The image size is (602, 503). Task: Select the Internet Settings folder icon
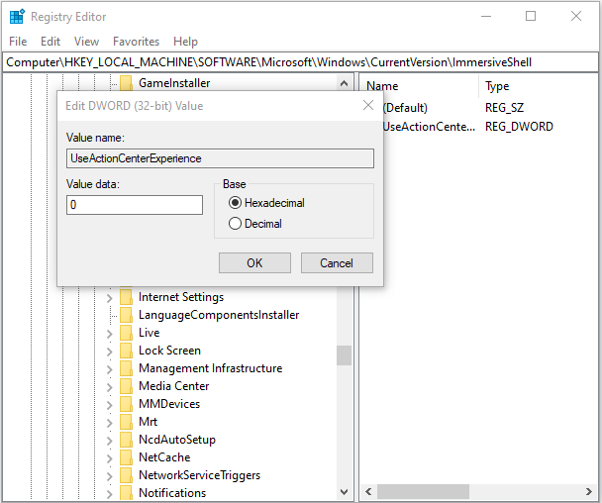point(126,297)
